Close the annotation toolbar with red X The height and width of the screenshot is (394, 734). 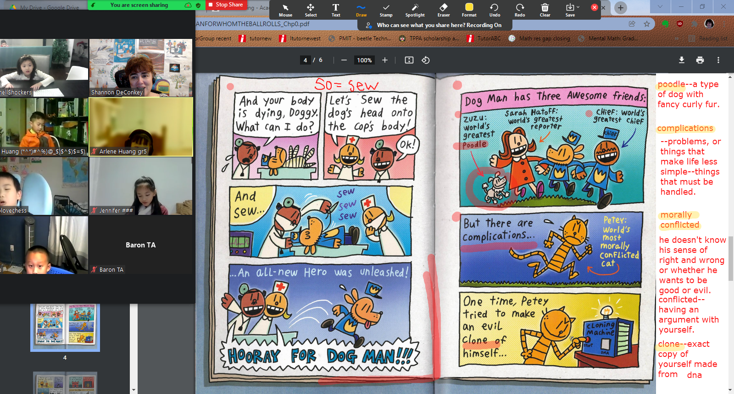[x=595, y=7]
